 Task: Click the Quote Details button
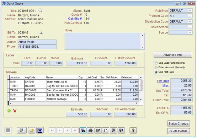click(179, 131)
